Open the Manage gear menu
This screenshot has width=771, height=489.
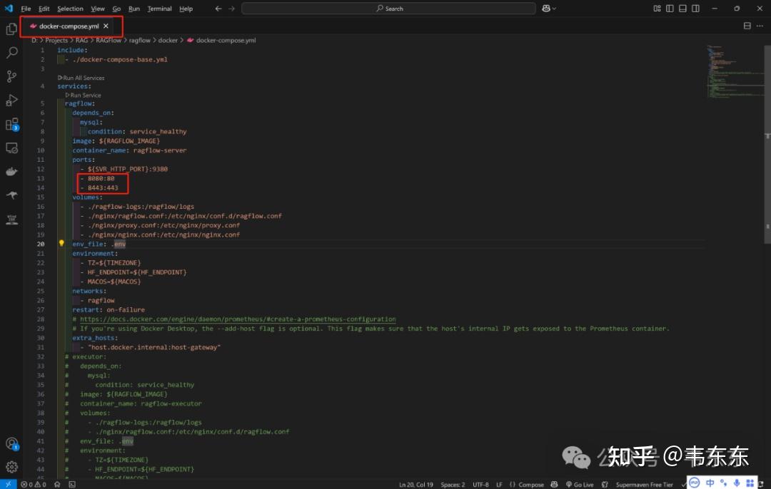pos(11,467)
